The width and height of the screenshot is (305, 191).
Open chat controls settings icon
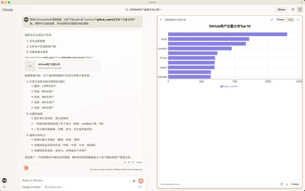300,9
